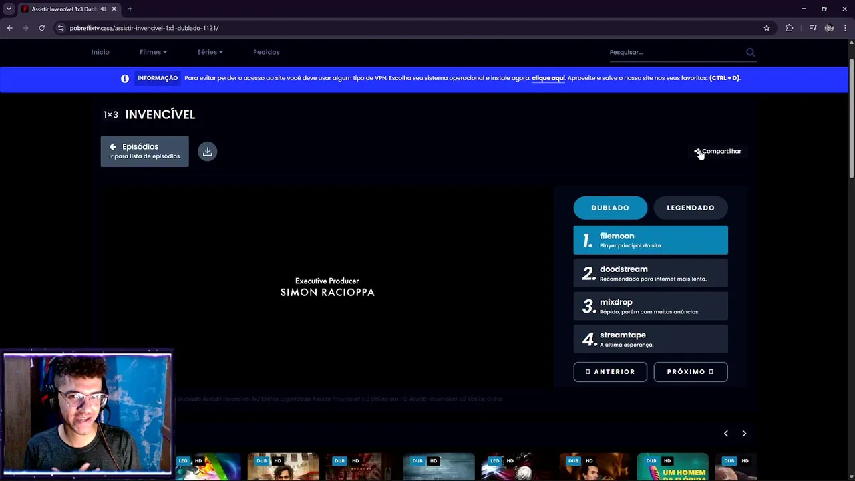Open the browser extensions puzzle icon
This screenshot has height=481, width=855.
tap(790, 28)
